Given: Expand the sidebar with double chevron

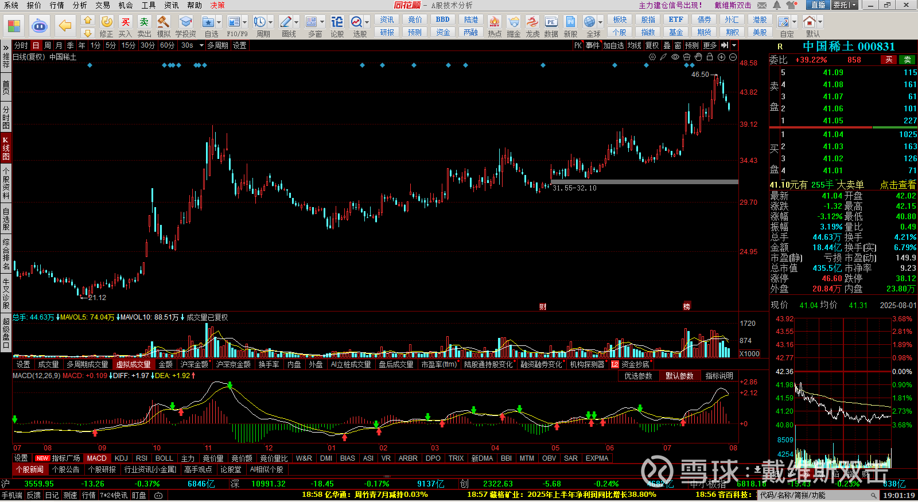Looking at the screenshot, I should point(6,47).
